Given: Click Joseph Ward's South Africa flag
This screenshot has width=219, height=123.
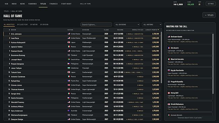Looking at the screenshot, I should tap(69, 59).
